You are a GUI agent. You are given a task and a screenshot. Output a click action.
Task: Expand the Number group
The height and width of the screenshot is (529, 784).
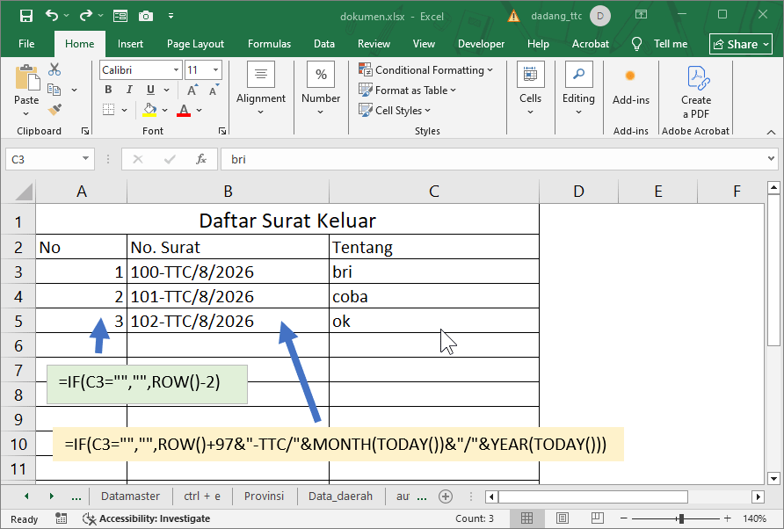[321, 89]
